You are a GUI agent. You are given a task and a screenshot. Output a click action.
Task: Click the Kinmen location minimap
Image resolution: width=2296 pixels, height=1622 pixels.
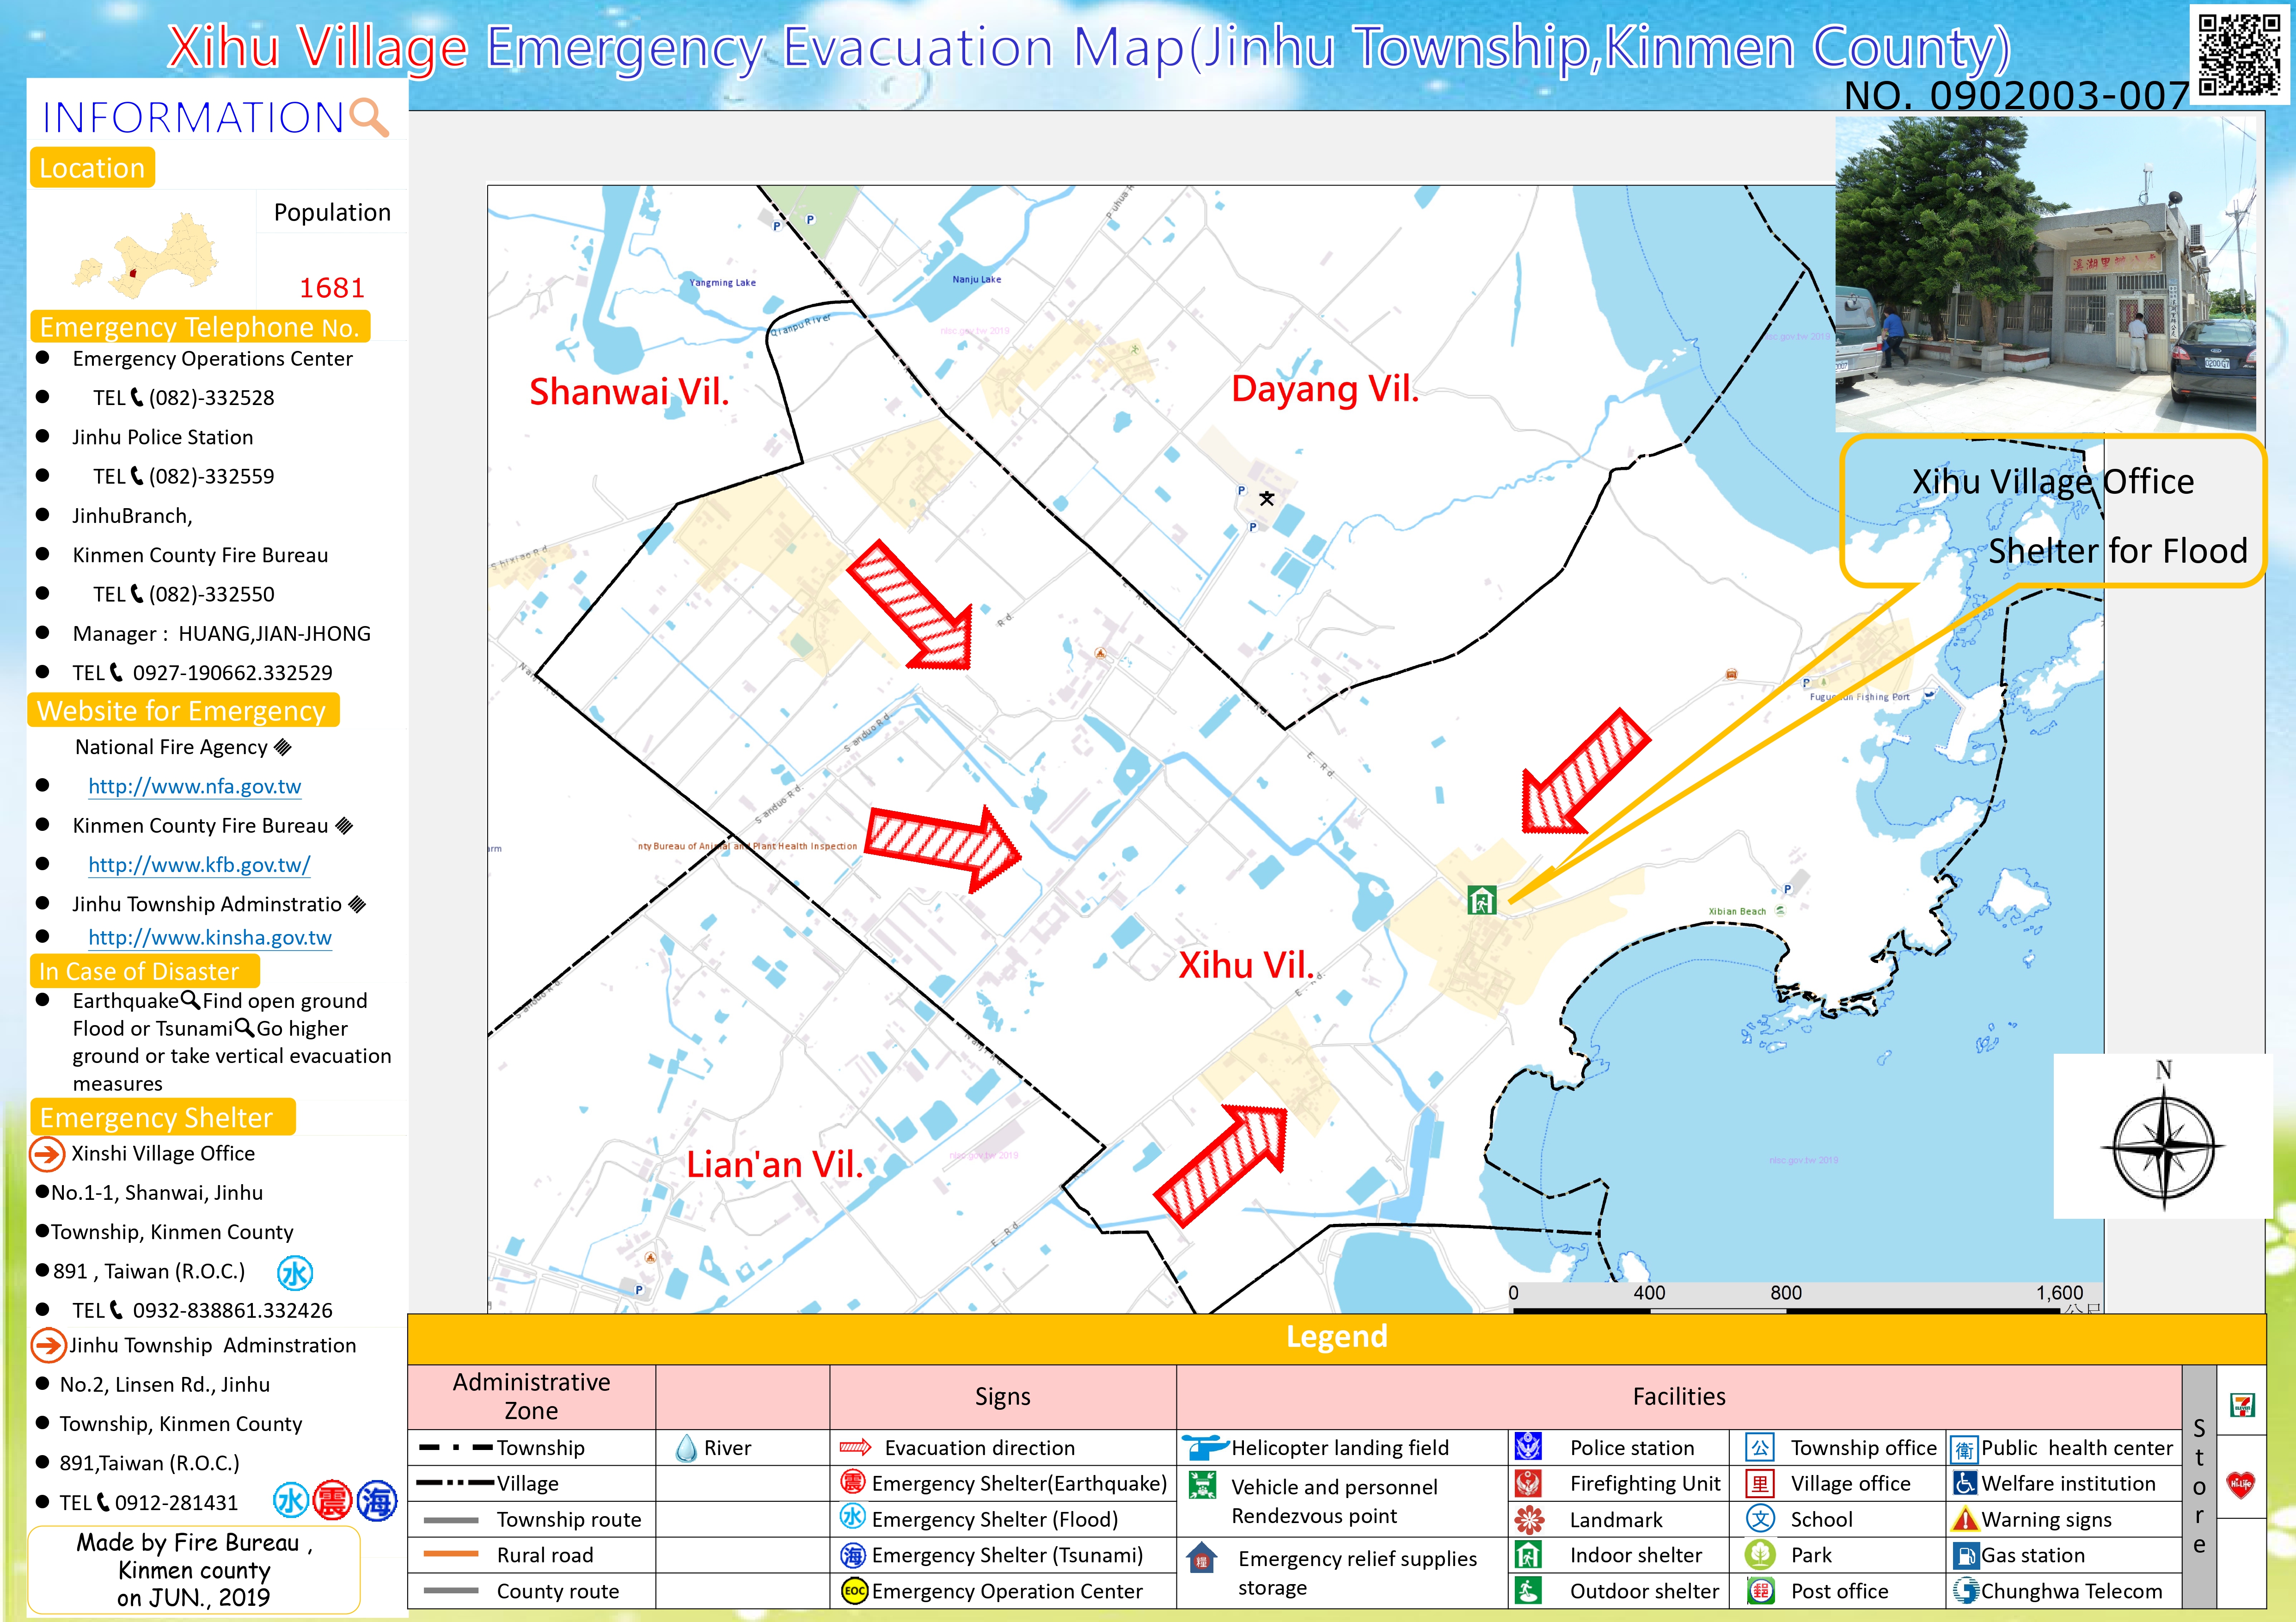[146, 256]
